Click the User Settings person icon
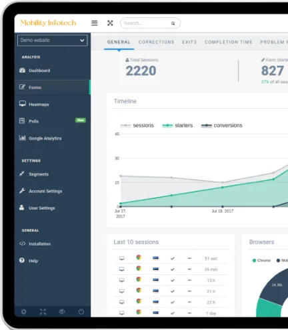The height and width of the screenshot is (330, 288). pyautogui.click(x=21, y=208)
